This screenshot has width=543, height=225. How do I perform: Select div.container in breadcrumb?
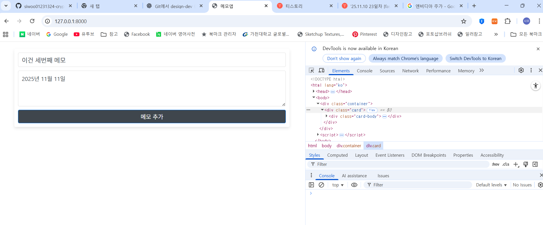point(349,146)
